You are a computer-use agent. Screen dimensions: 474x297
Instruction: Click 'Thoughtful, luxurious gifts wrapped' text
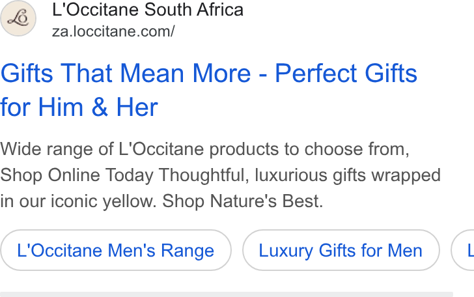[300, 175]
